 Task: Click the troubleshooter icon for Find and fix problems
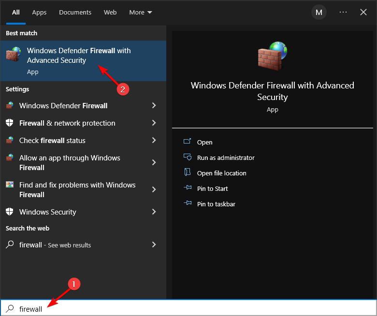click(10, 185)
